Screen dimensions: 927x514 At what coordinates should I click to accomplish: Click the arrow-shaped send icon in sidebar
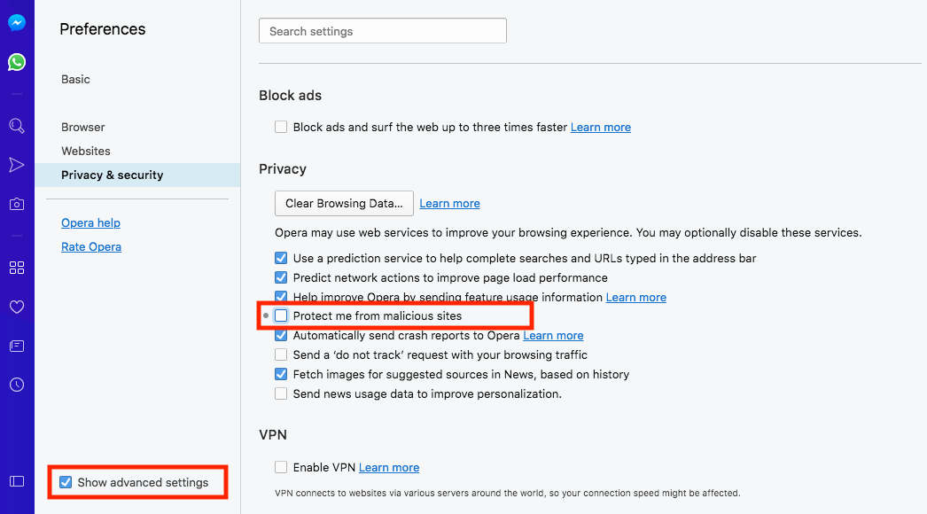[x=17, y=165]
